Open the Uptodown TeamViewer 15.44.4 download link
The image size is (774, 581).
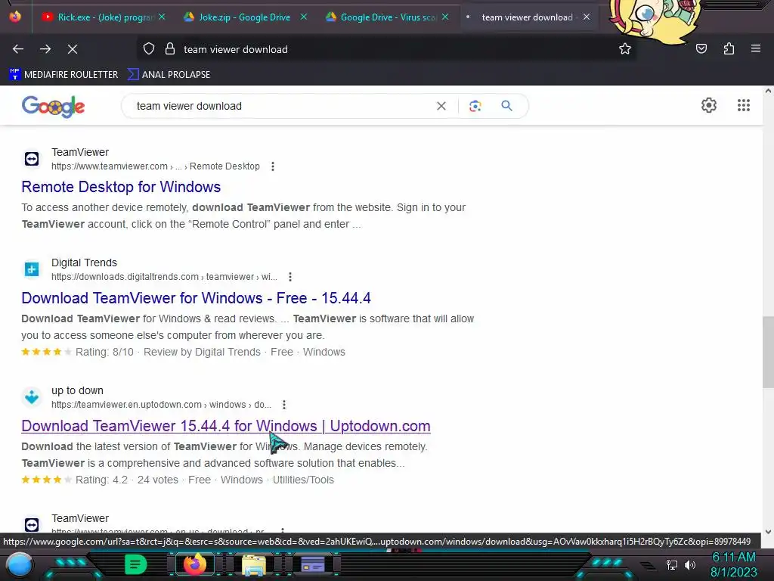pos(225,426)
